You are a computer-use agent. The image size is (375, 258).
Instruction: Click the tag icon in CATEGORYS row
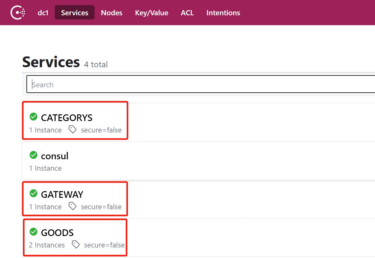click(73, 129)
